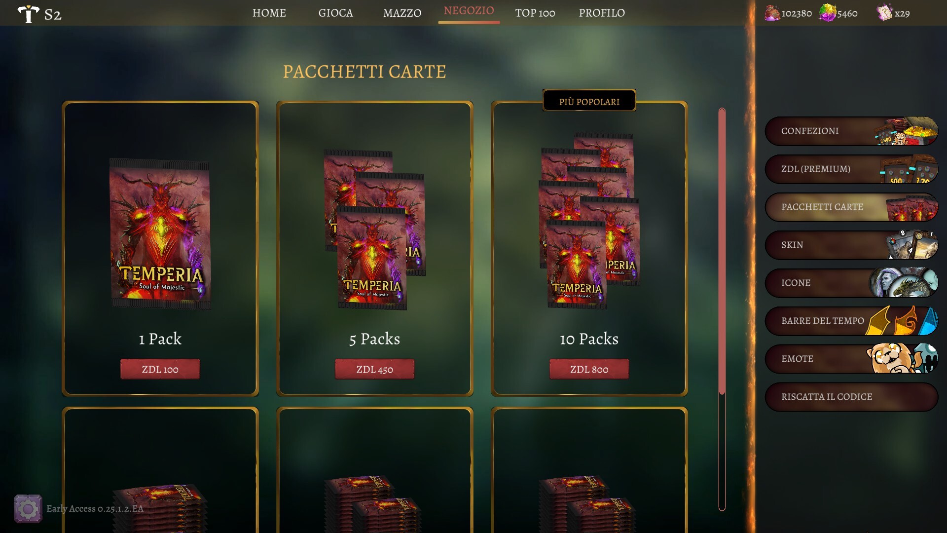Select the single Temperia pack image
This screenshot has height=533, width=947.
[160, 234]
